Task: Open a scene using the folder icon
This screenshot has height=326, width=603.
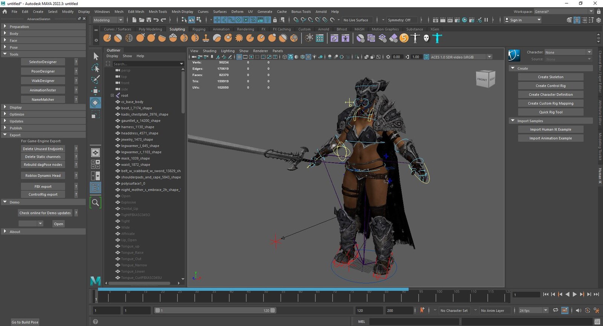Action: [141, 20]
